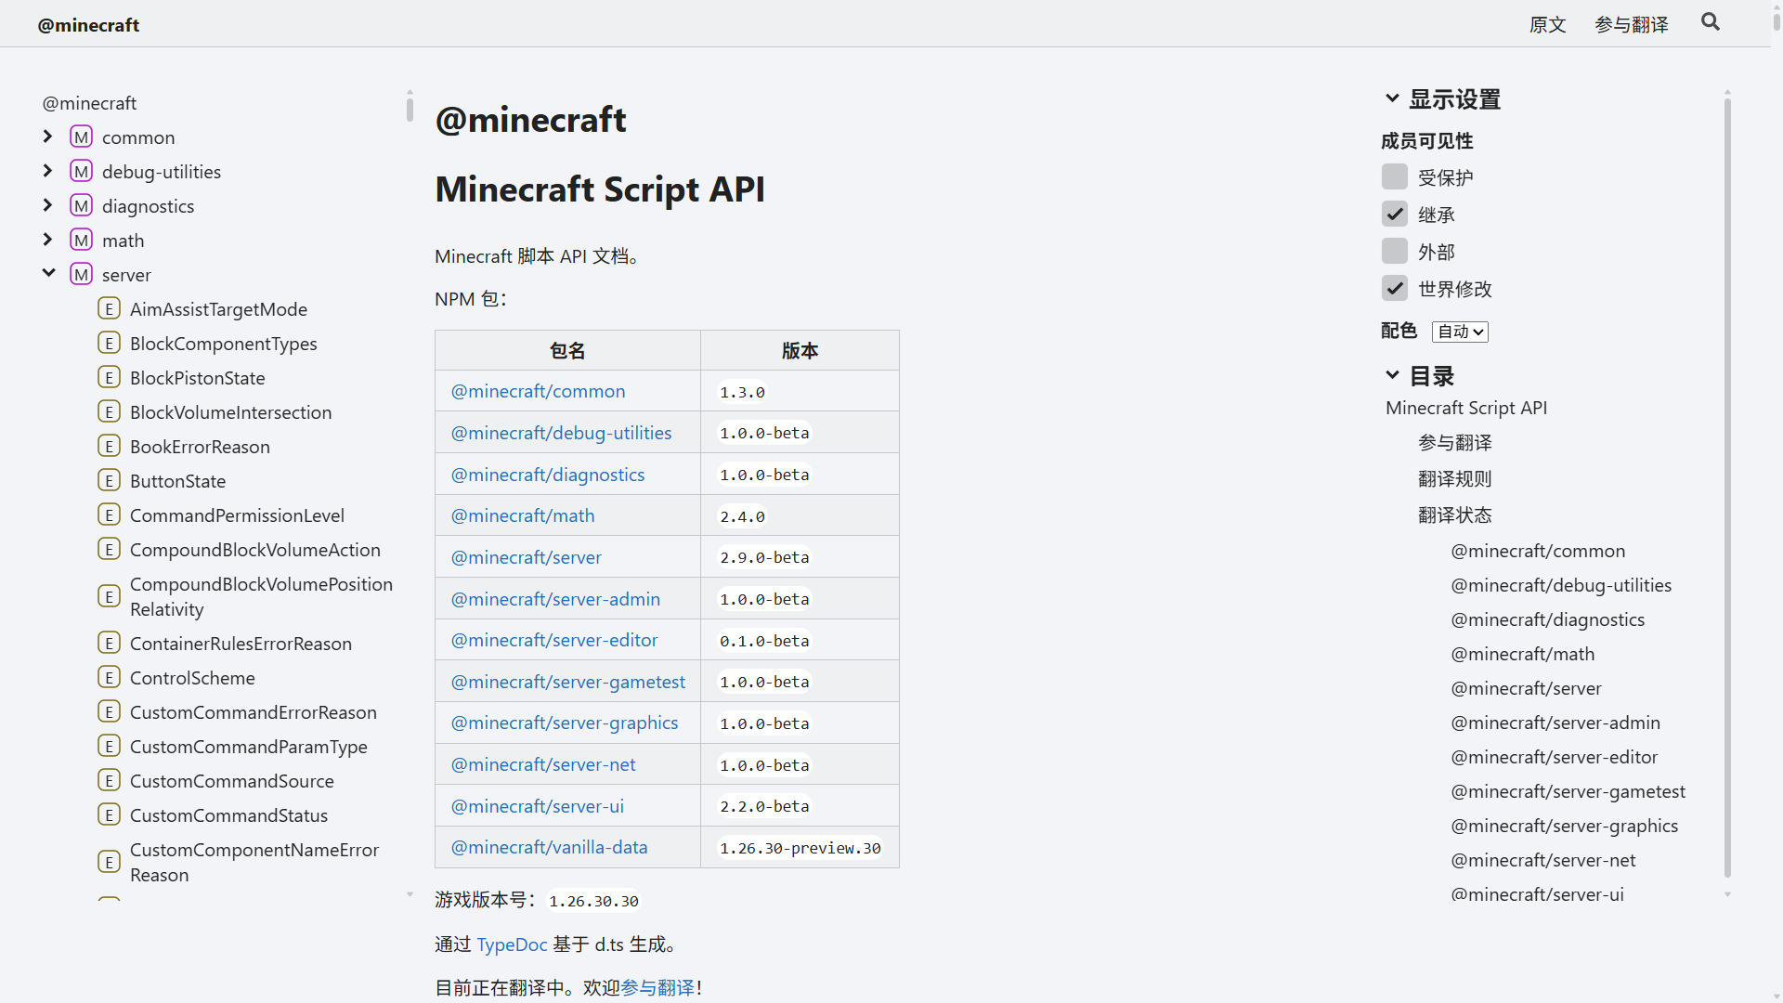The height and width of the screenshot is (1003, 1783).
Task: Click the enum icon beside CustomCommandSource
Action: click(x=110, y=781)
